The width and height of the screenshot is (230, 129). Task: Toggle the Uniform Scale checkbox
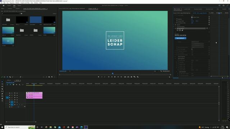[x=192, y=17]
